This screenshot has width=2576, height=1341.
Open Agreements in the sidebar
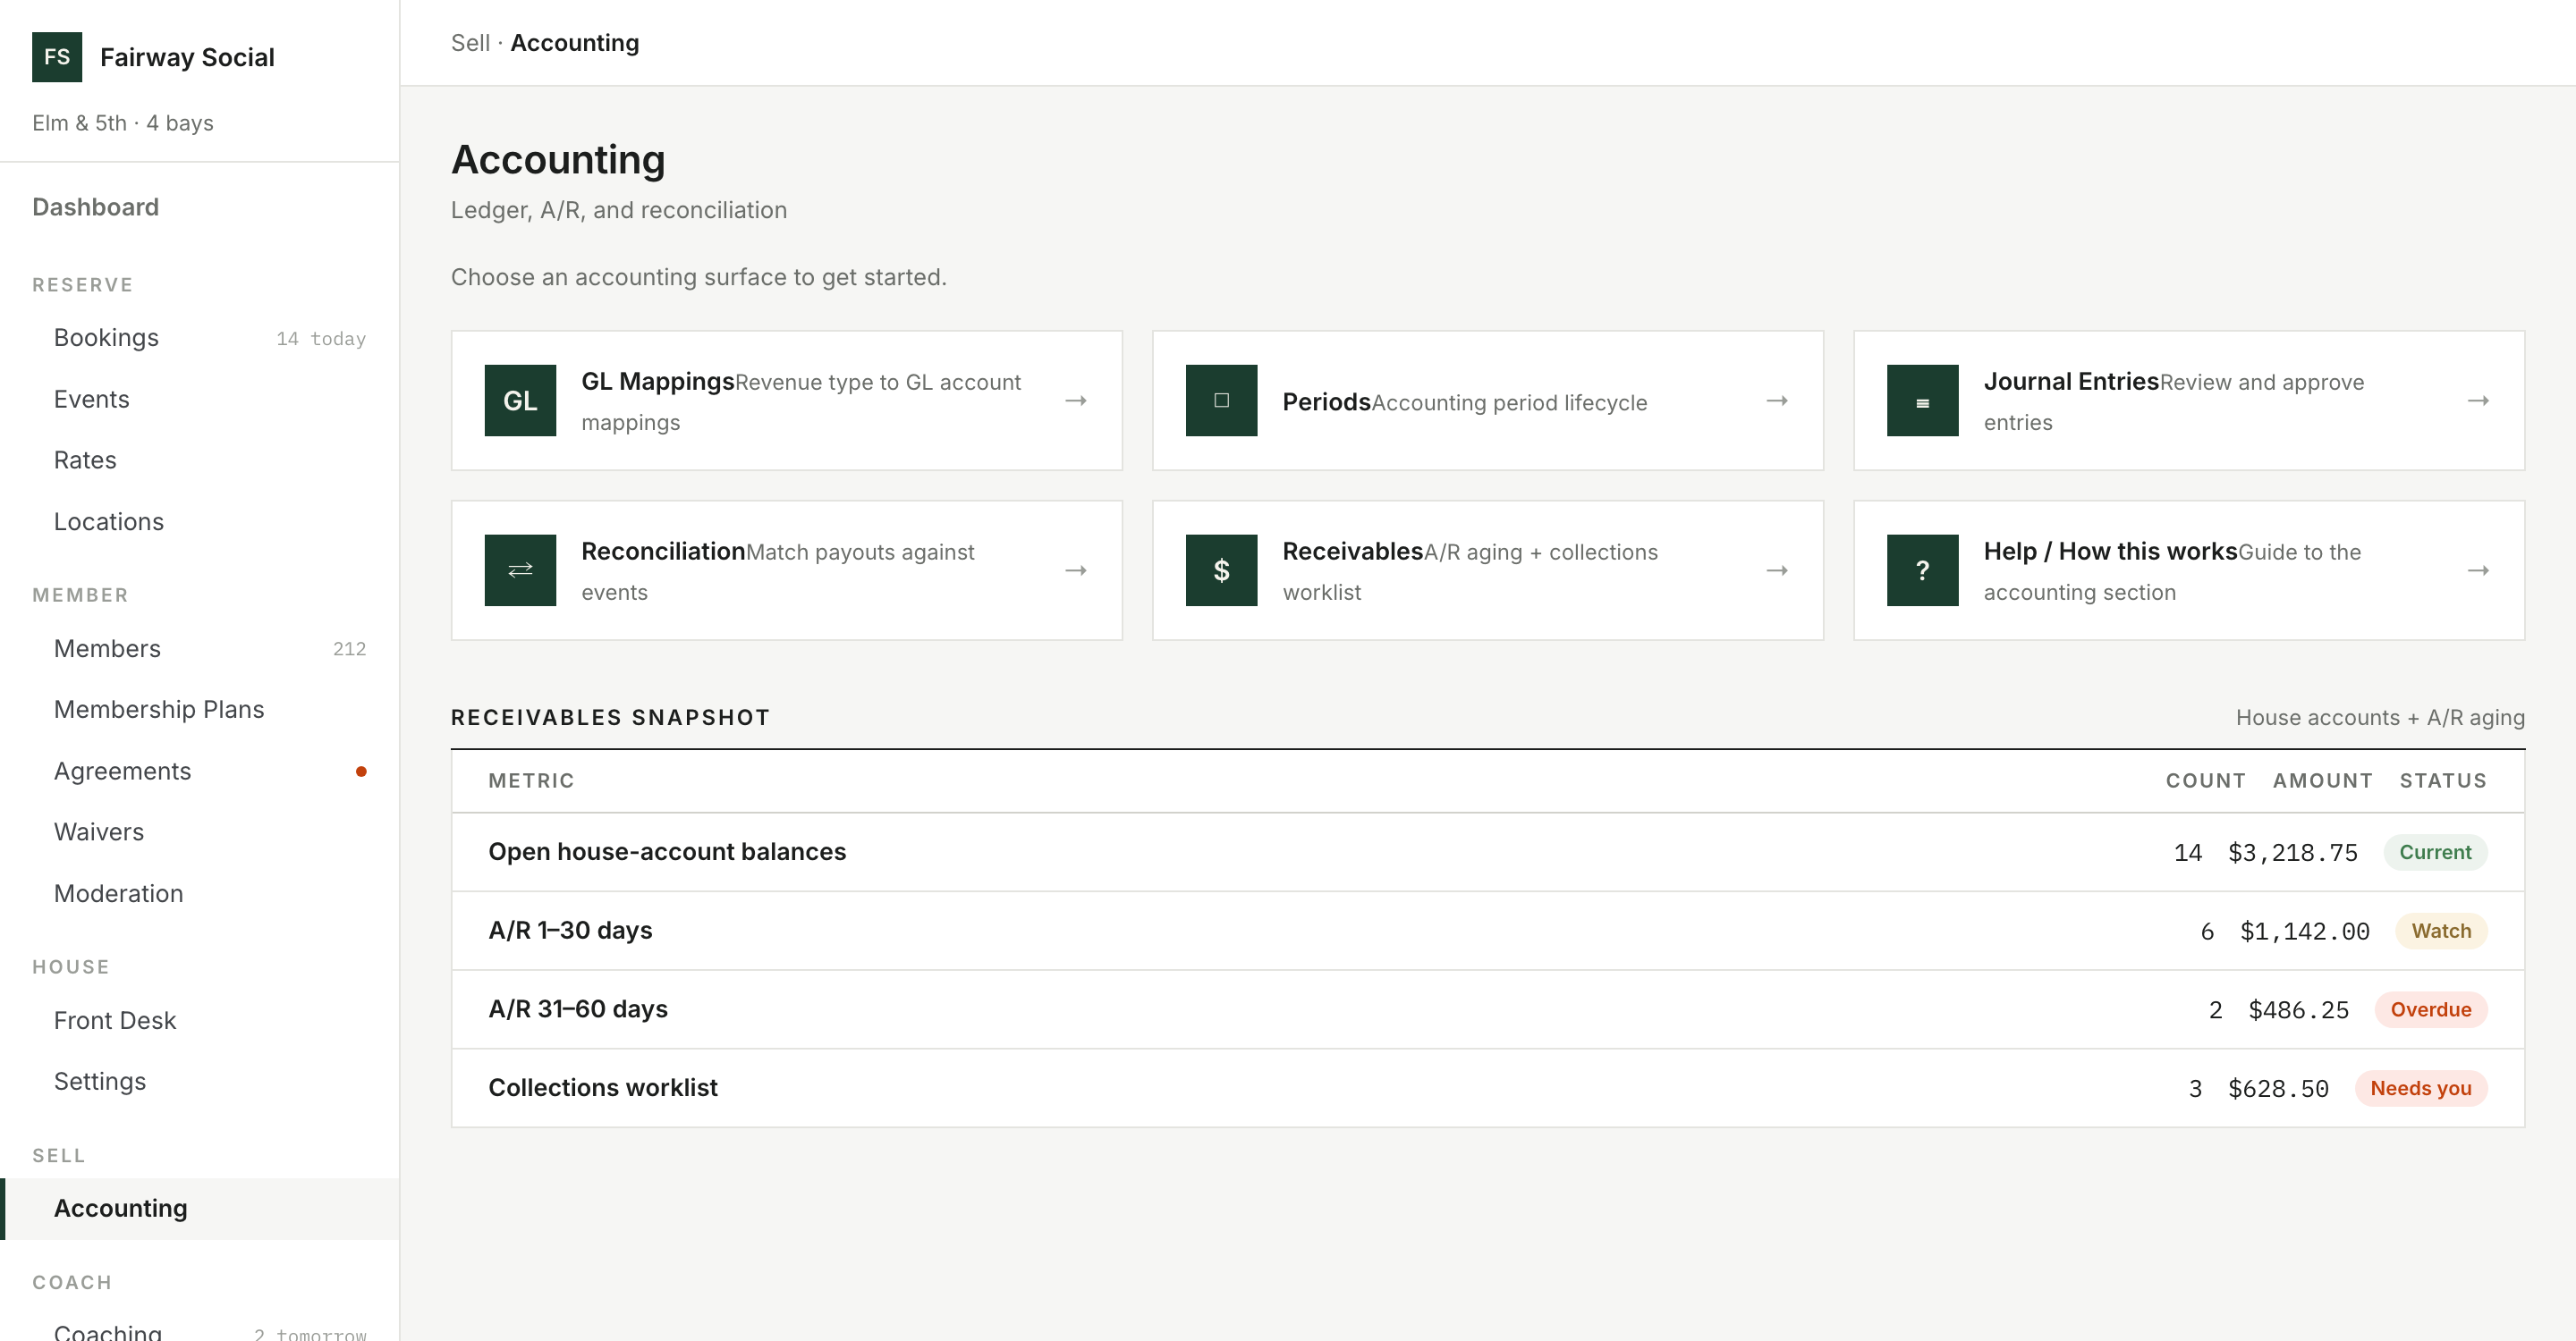pos(200,771)
